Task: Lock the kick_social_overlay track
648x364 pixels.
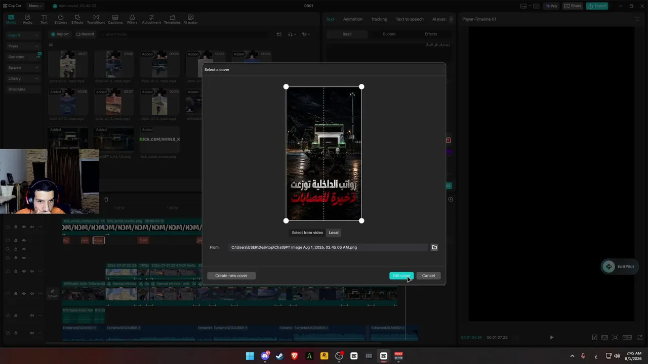Action: coord(16,227)
